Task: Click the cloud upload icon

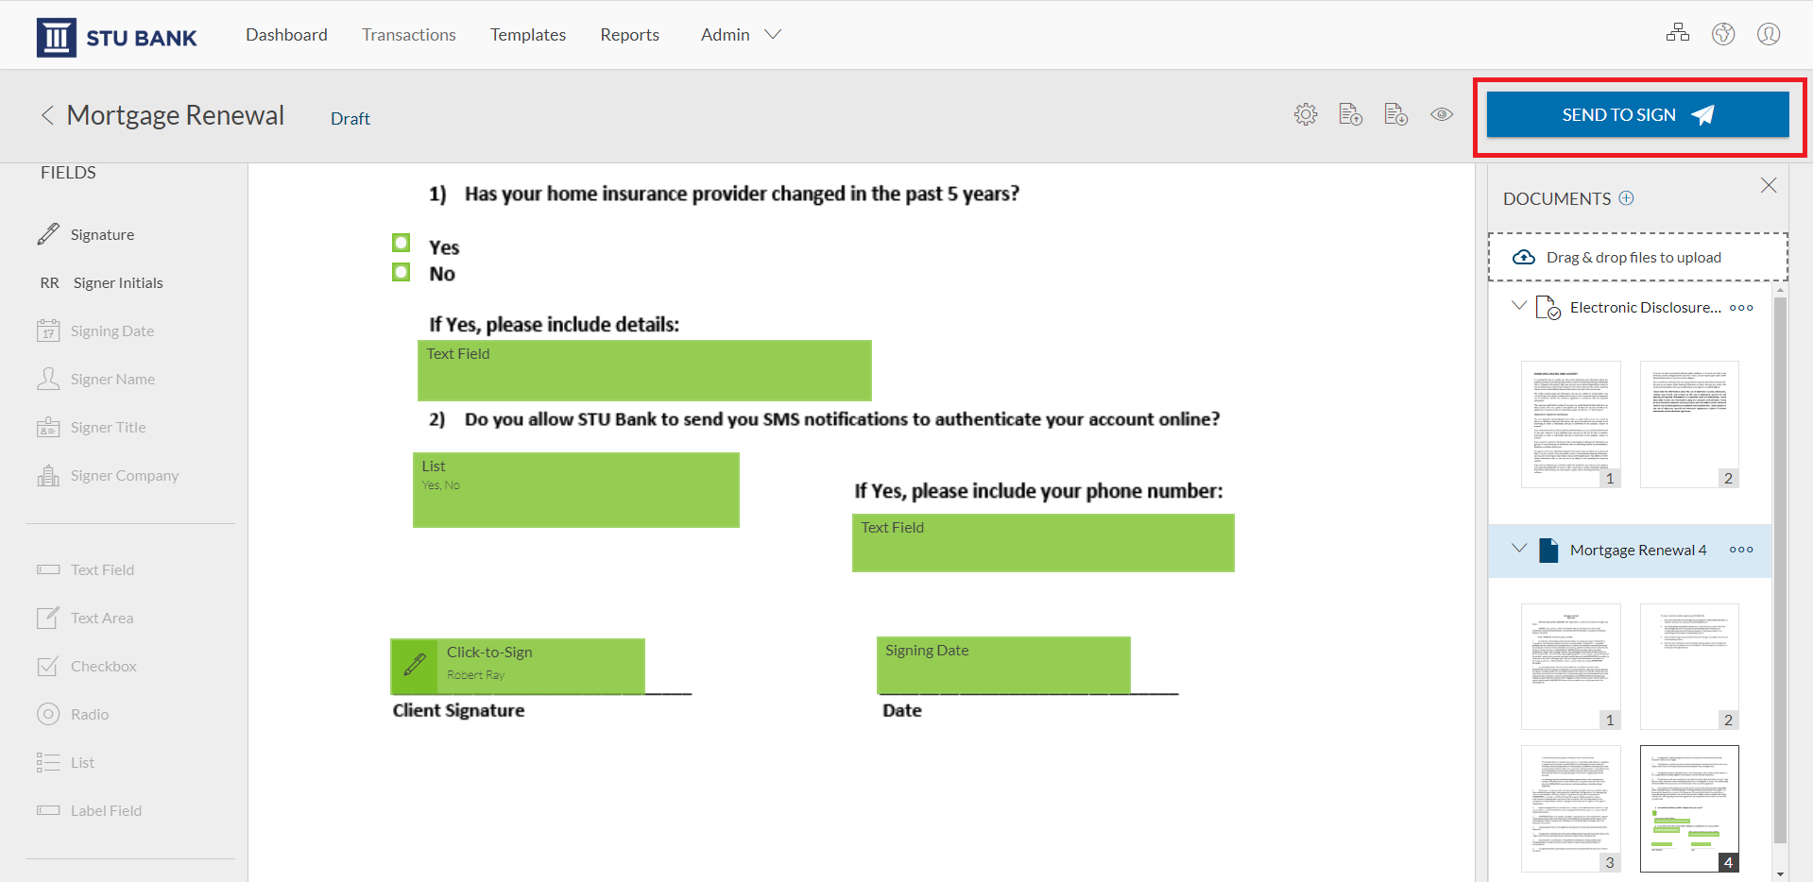Action: pos(1524,257)
